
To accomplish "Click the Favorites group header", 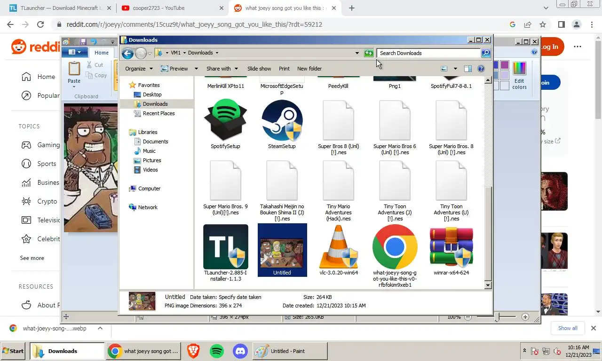I will pyautogui.click(x=149, y=85).
